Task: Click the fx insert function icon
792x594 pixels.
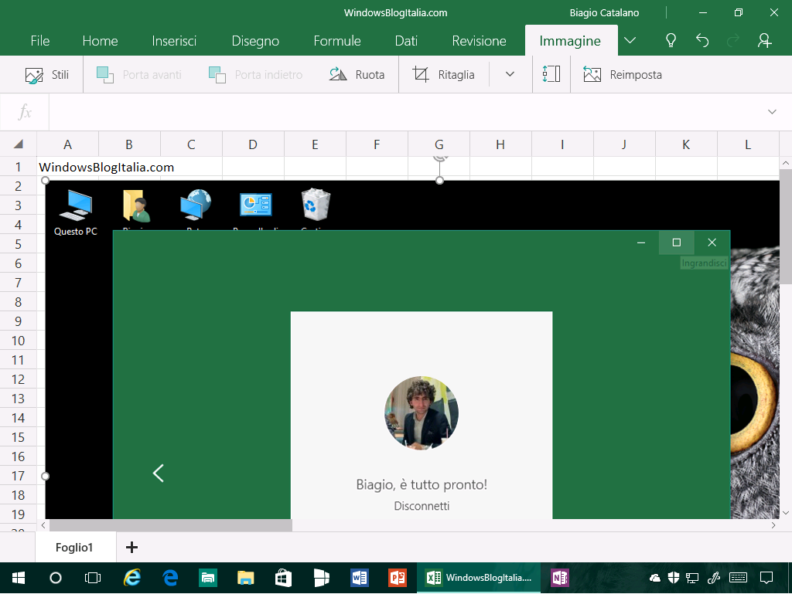Action: click(x=25, y=112)
